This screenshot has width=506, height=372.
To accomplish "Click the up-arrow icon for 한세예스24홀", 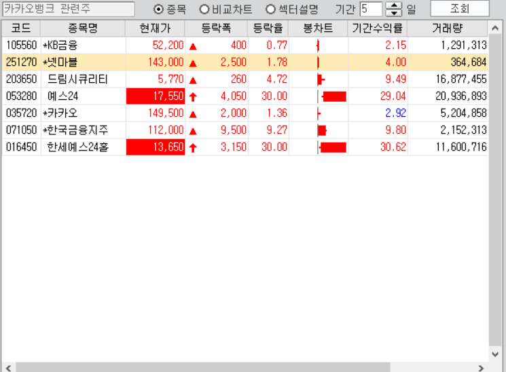I will (193, 148).
